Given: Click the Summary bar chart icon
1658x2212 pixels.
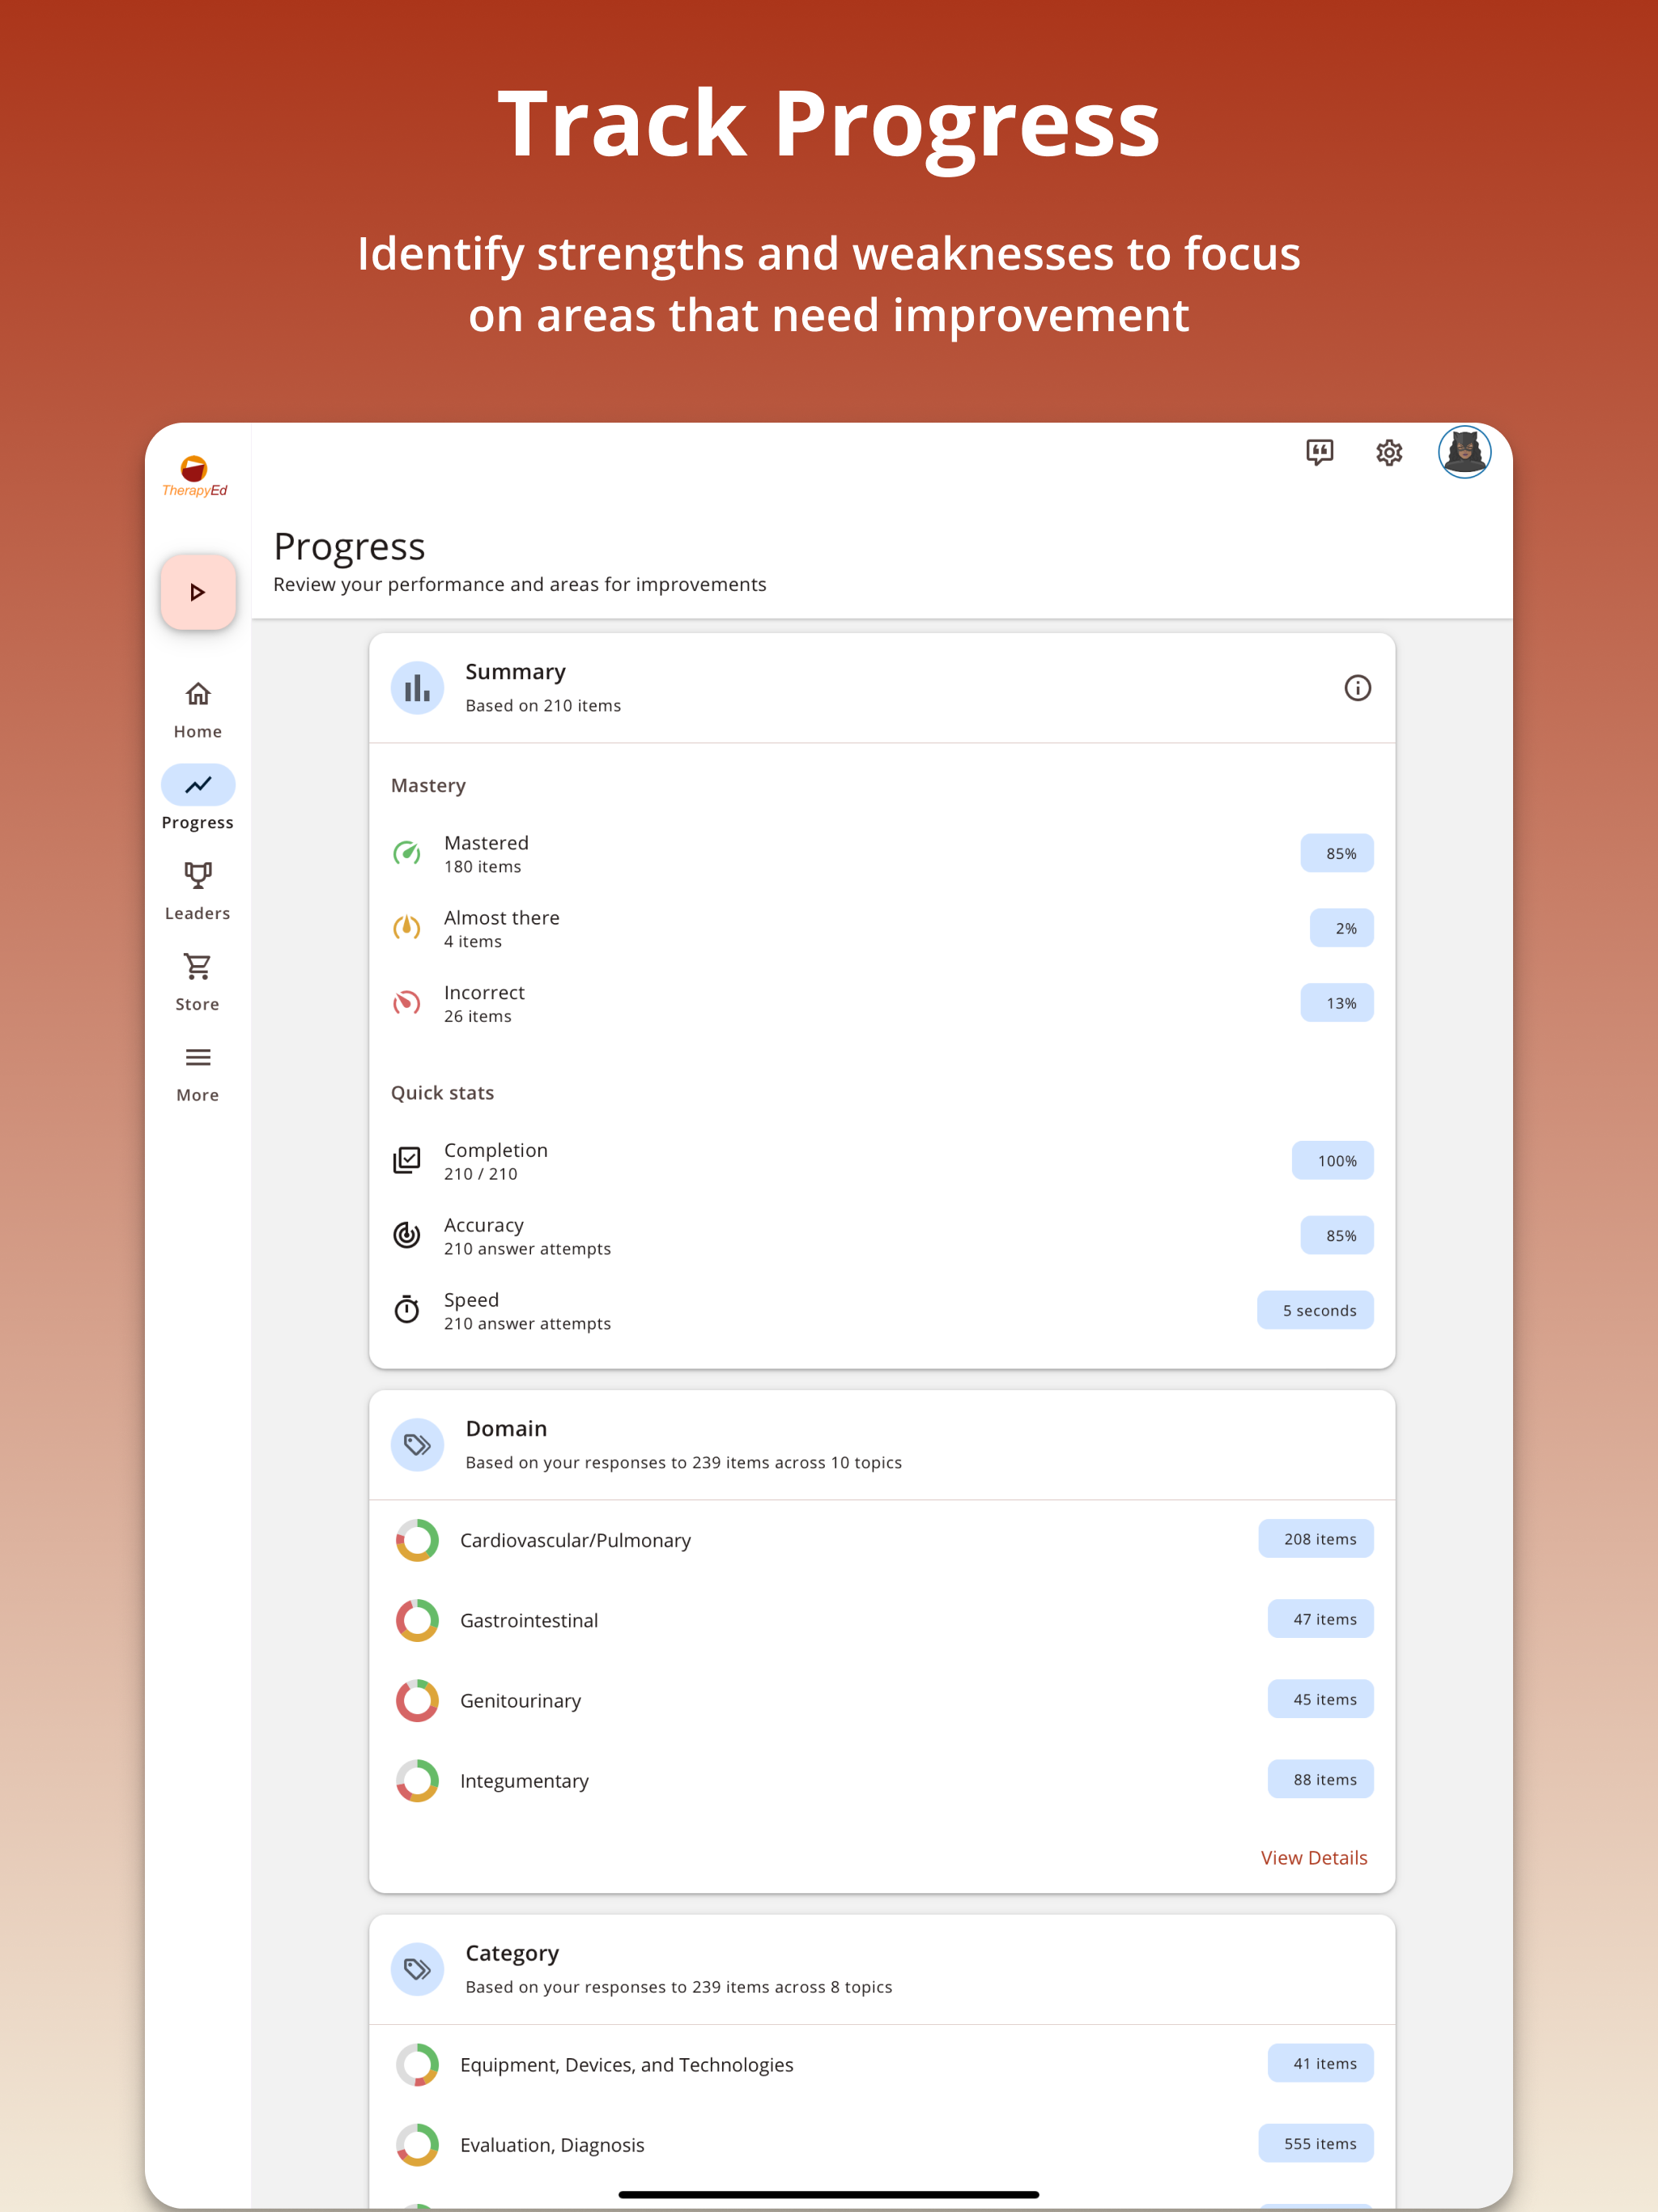Looking at the screenshot, I should tap(417, 688).
